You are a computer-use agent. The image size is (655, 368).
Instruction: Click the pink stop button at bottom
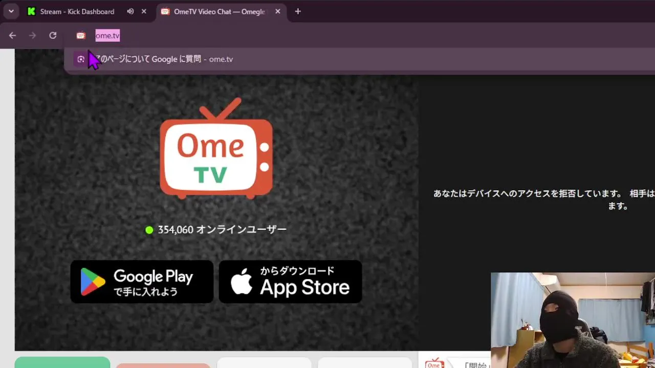pos(163,365)
